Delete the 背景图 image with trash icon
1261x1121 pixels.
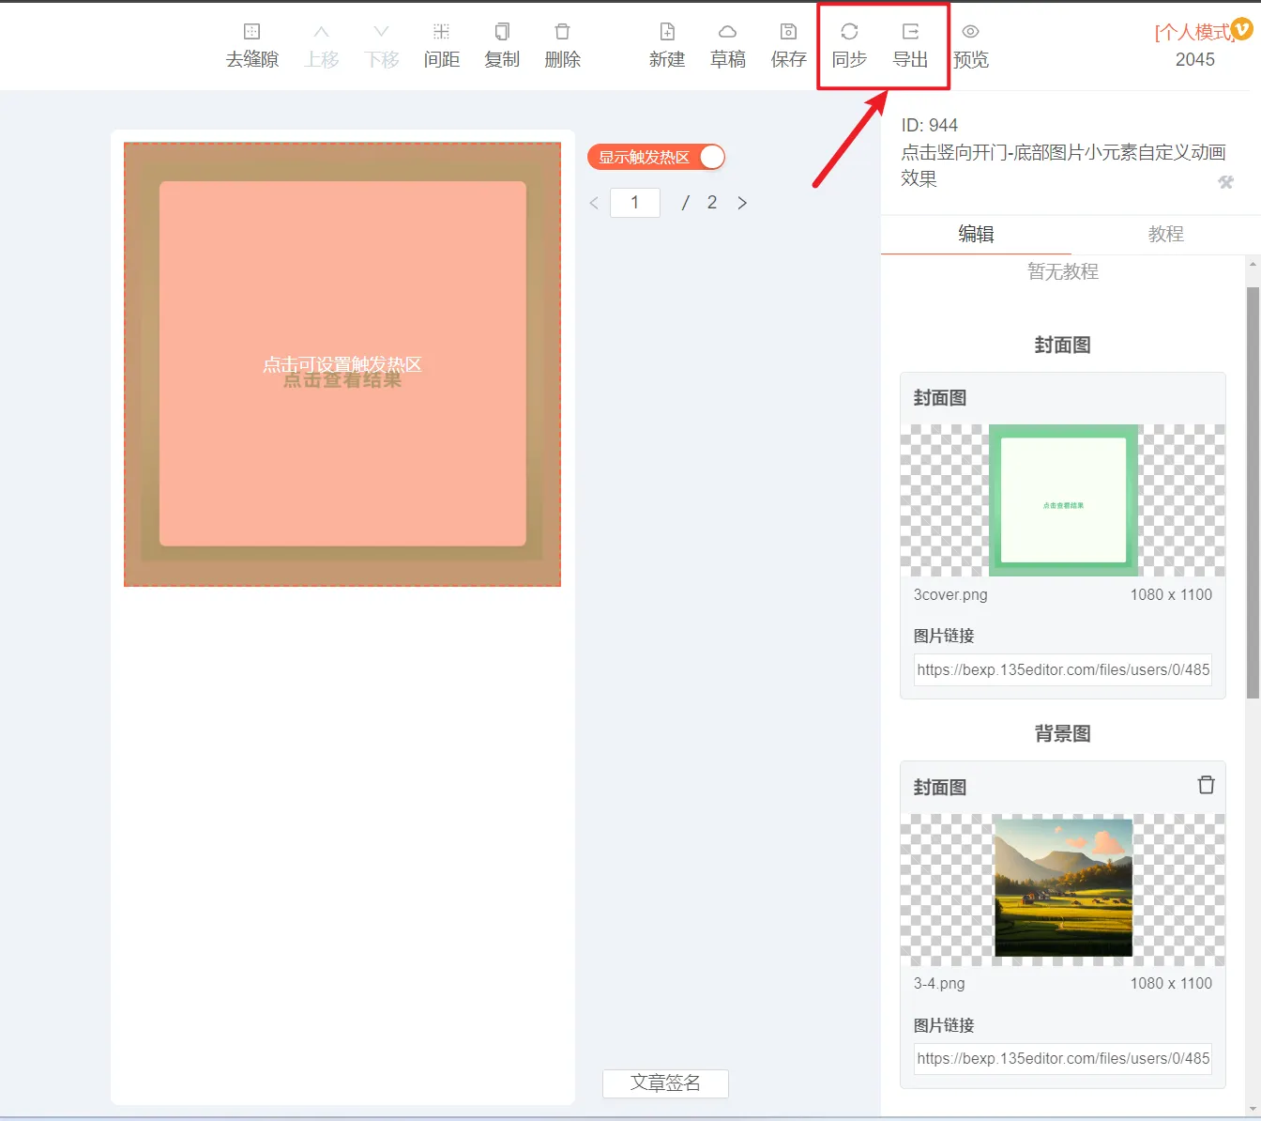pyautogui.click(x=1207, y=785)
